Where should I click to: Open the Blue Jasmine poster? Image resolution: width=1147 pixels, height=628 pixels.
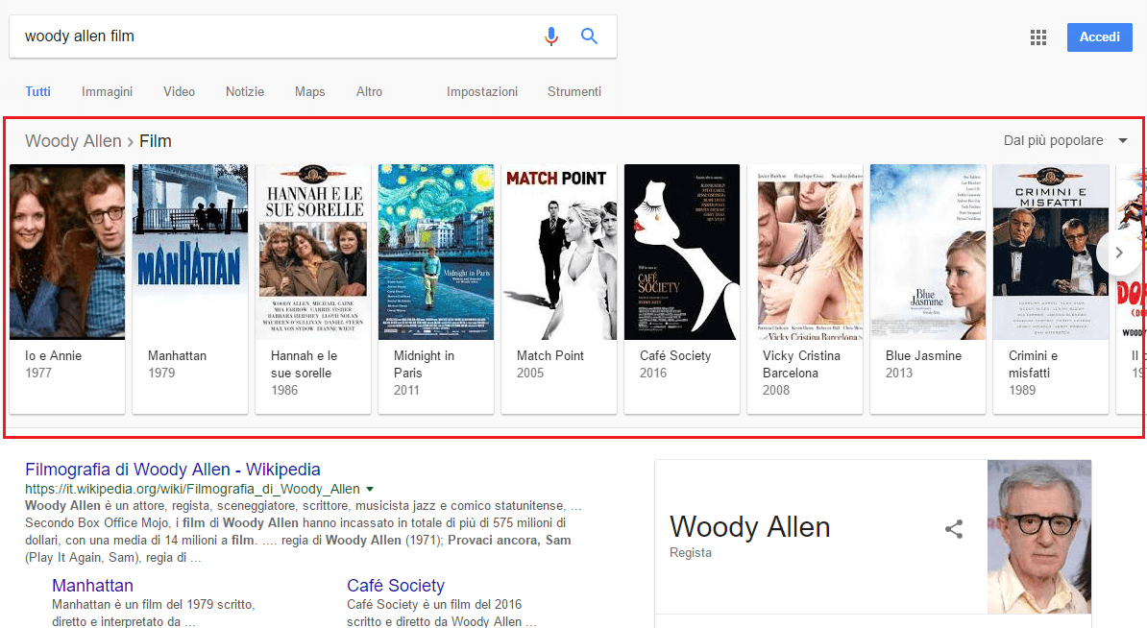pos(928,253)
